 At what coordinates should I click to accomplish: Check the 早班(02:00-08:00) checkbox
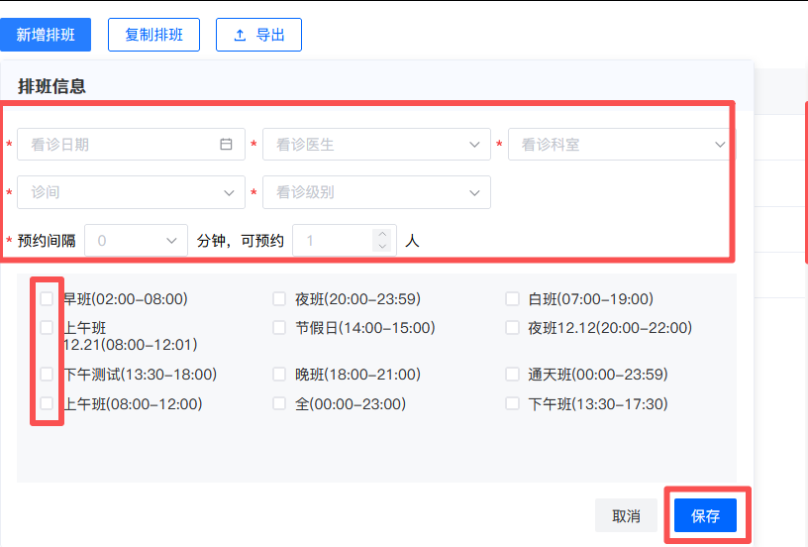point(47,299)
